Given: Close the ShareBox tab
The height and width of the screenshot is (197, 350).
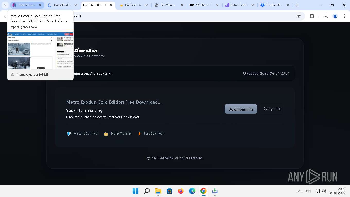Looking at the screenshot, I should point(111,5).
